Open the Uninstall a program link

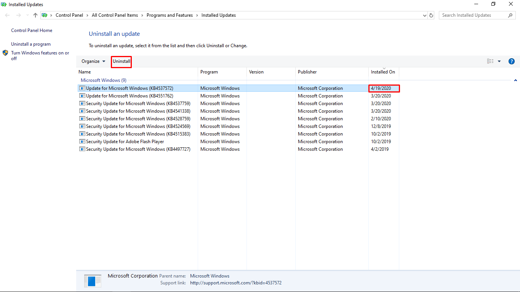coord(31,44)
